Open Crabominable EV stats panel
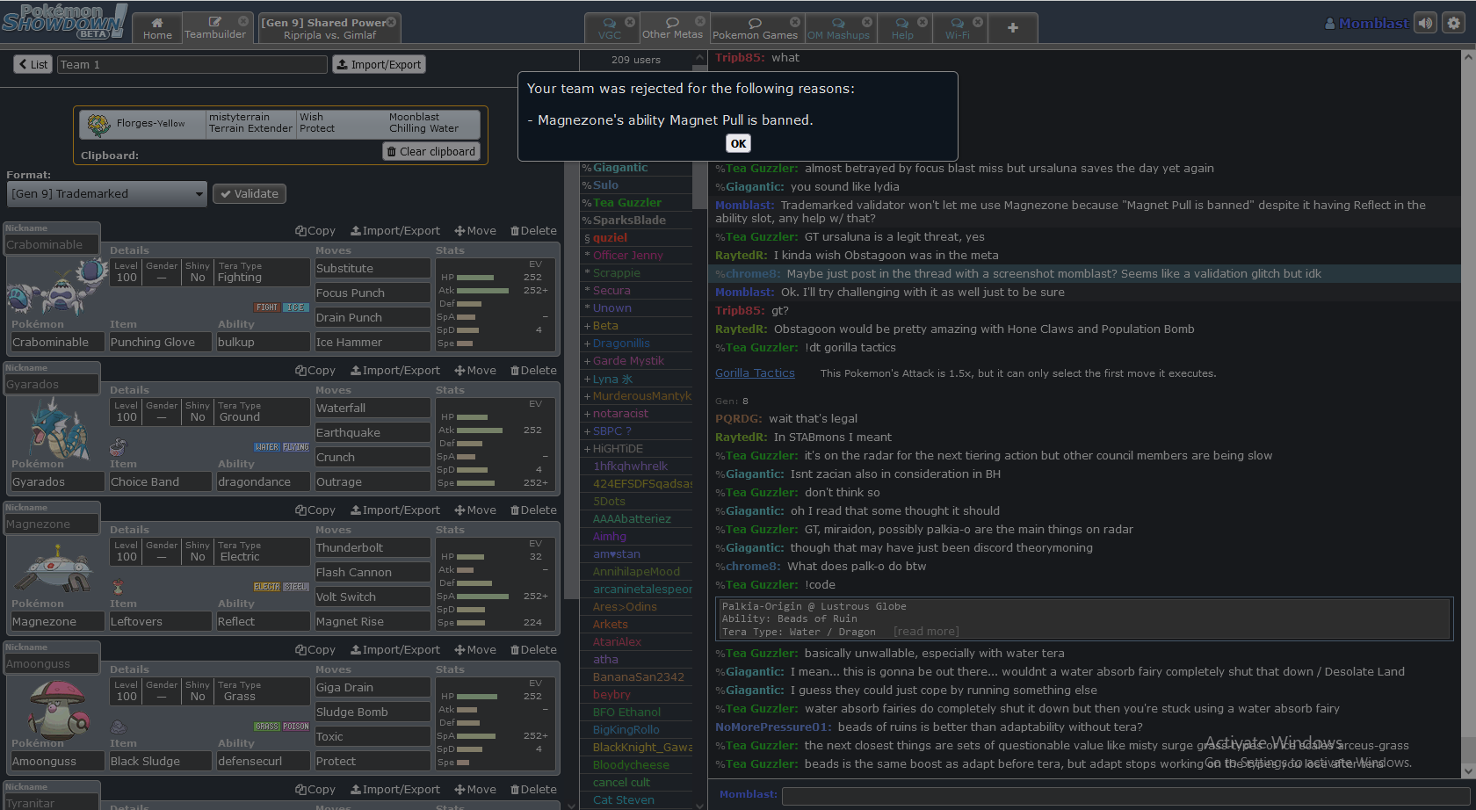Viewport: 1476px width, 810px height. [x=495, y=304]
